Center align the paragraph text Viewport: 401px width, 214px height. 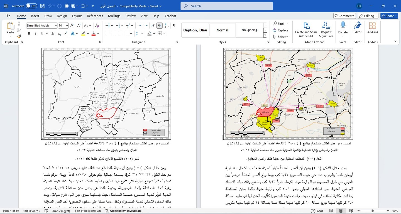(114, 34)
